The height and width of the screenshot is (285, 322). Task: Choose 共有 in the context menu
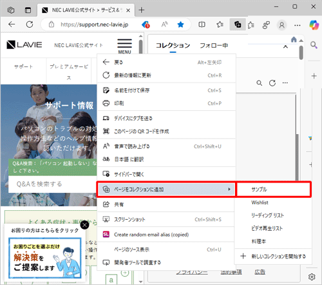[x=166, y=204]
